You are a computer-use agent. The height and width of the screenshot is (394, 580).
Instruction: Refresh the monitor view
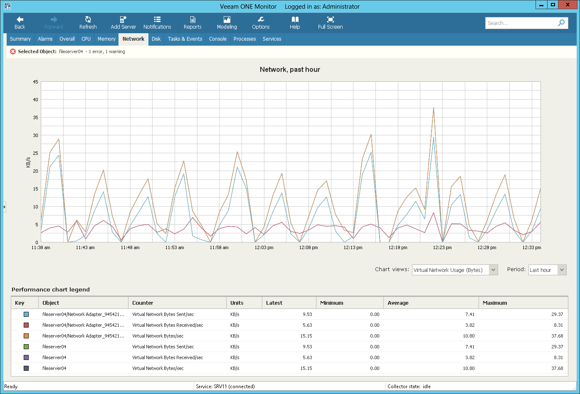pyautogui.click(x=88, y=23)
